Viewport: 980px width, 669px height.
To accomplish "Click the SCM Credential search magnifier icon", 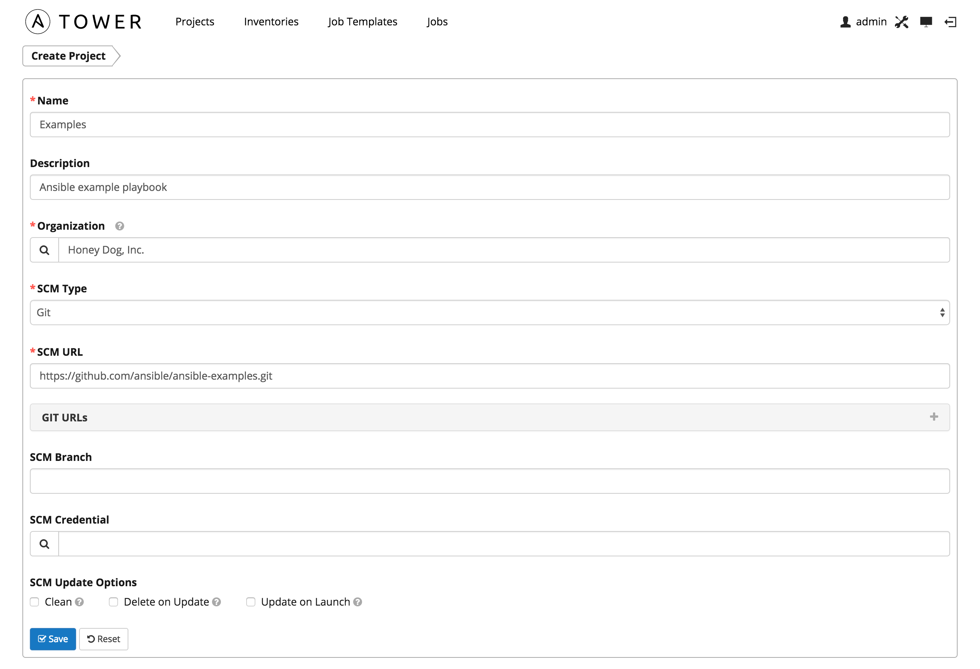I will (44, 543).
